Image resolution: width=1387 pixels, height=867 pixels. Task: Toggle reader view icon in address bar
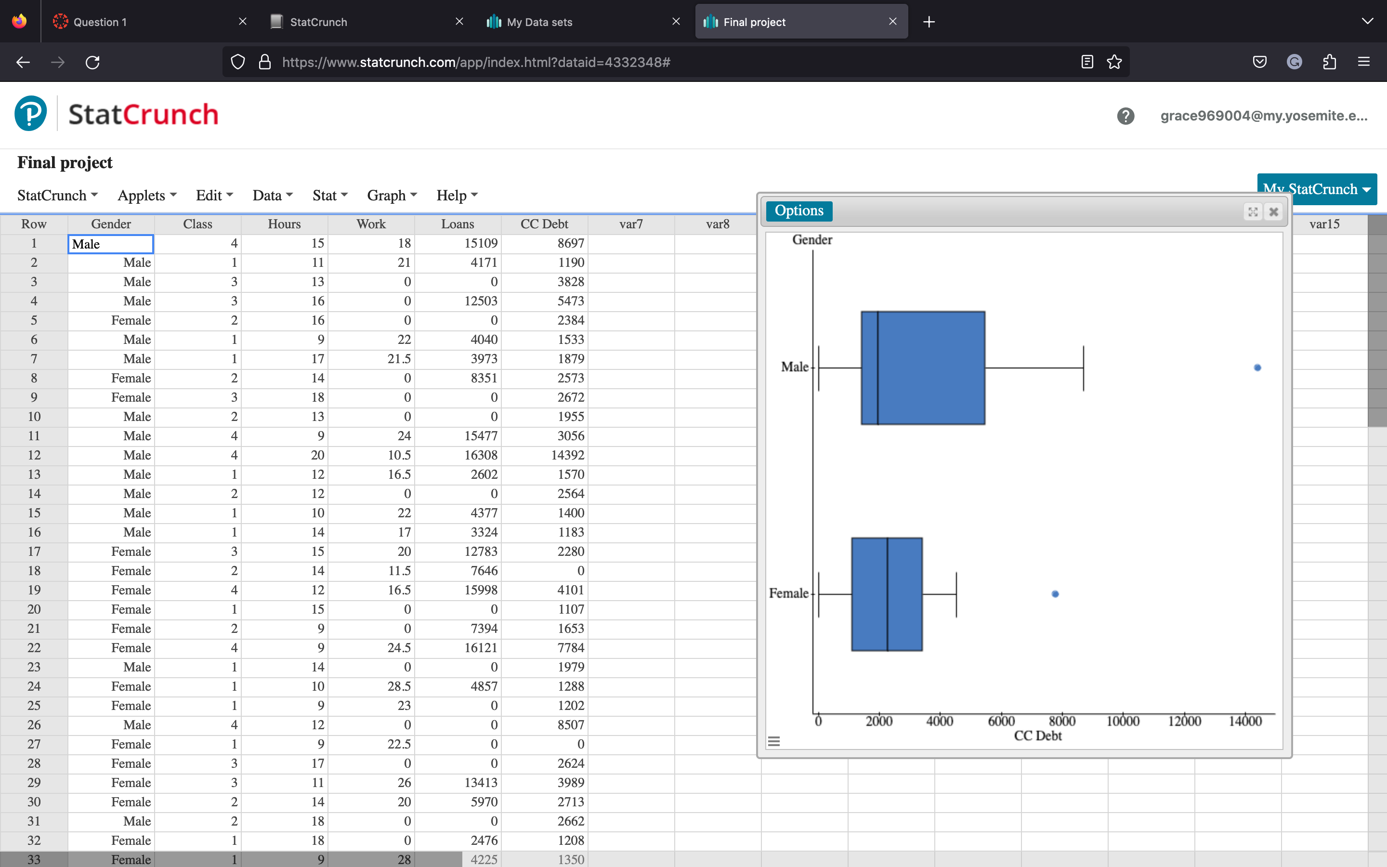tap(1086, 62)
